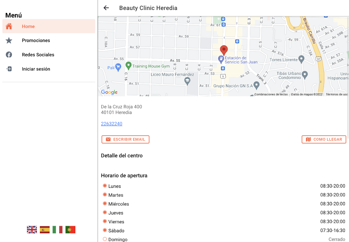Click the Lunes schedule indicator

click(x=105, y=186)
